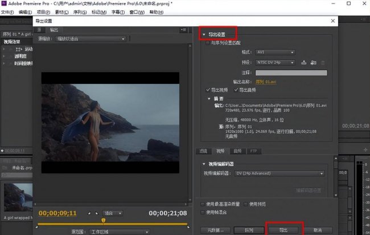Close the 导出设置 dialog with X
The image size is (370, 235).
click(333, 21)
